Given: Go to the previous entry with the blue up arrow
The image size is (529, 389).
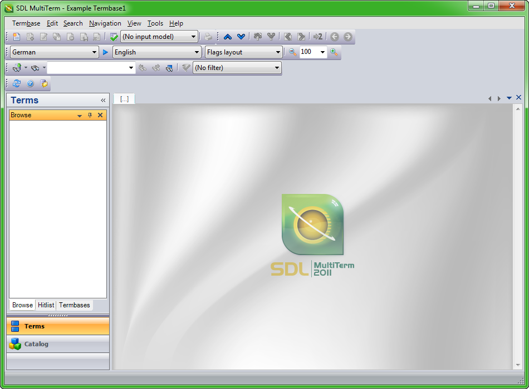Looking at the screenshot, I should [x=228, y=36].
